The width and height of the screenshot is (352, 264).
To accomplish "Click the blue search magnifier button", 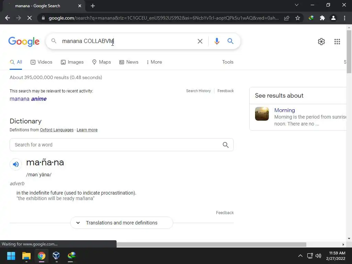I will pos(230,41).
